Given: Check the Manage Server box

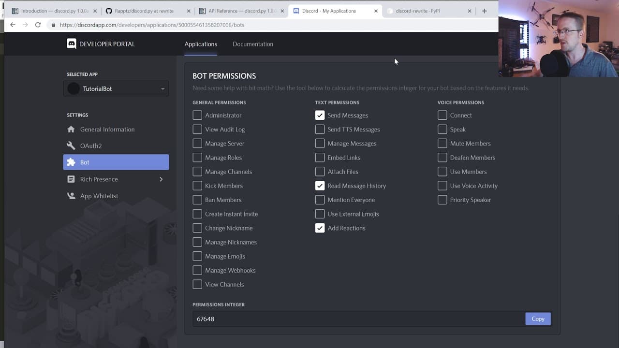Looking at the screenshot, I should [x=197, y=144].
